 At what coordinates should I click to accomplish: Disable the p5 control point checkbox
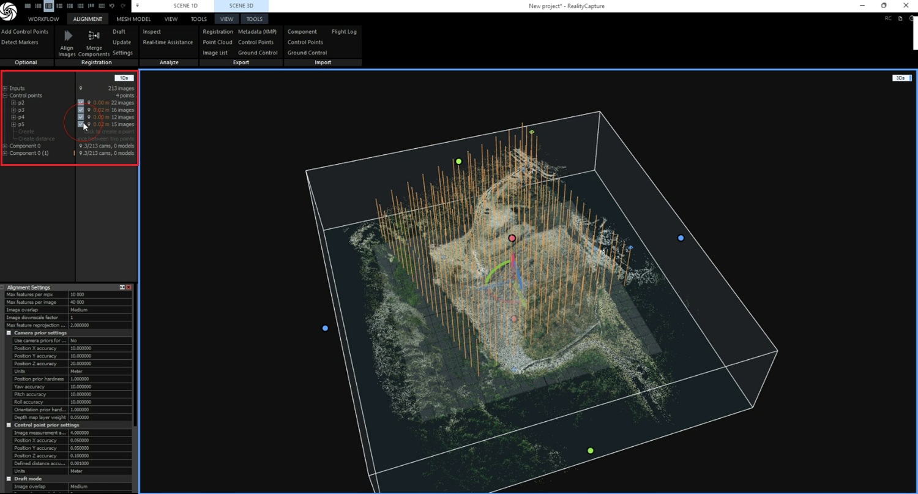pos(81,124)
